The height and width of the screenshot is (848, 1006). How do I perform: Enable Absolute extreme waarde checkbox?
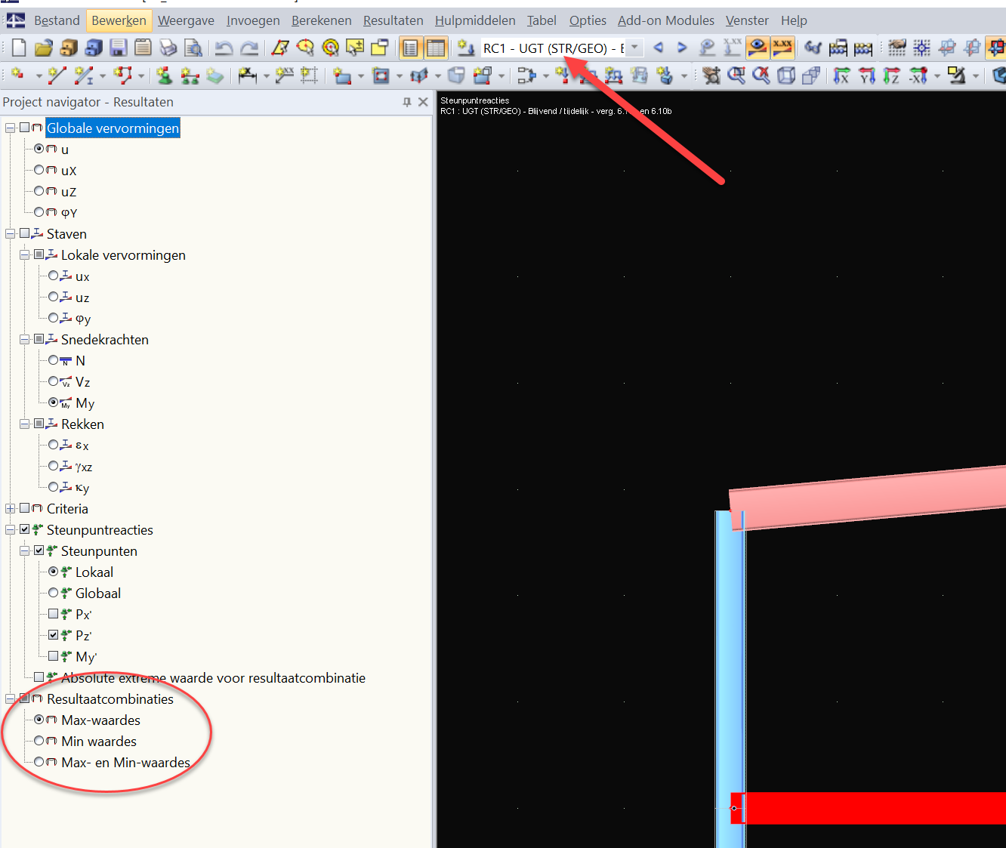point(39,677)
